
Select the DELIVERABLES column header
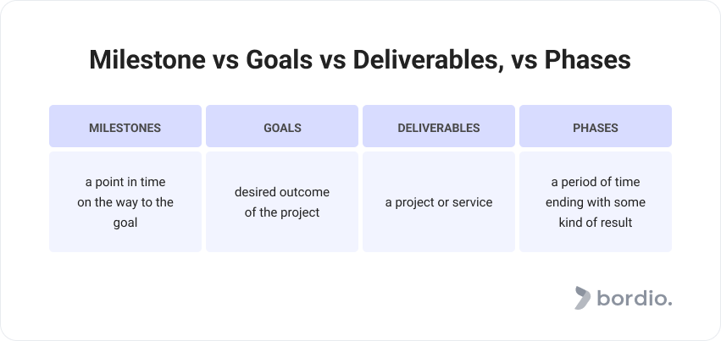pyautogui.click(x=439, y=128)
